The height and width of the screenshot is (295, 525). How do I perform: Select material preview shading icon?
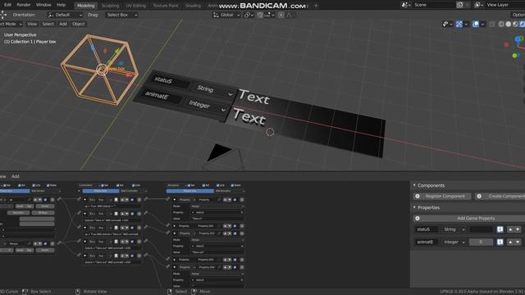[515, 24]
